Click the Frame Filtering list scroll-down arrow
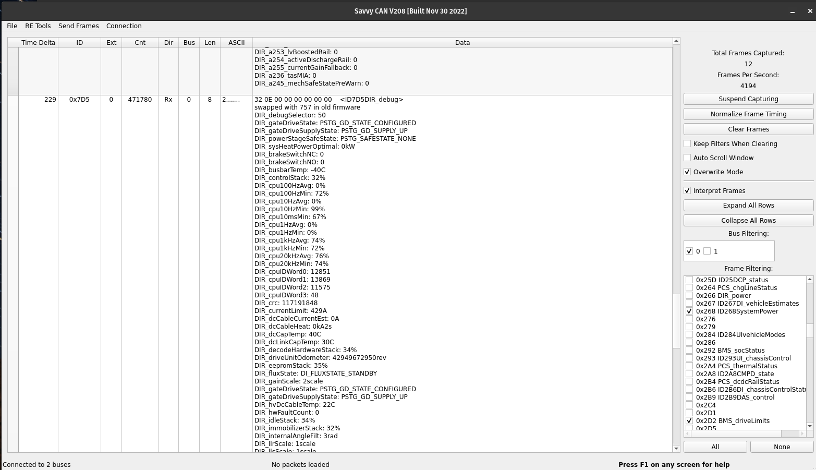The width and height of the screenshot is (816, 470). [810, 426]
